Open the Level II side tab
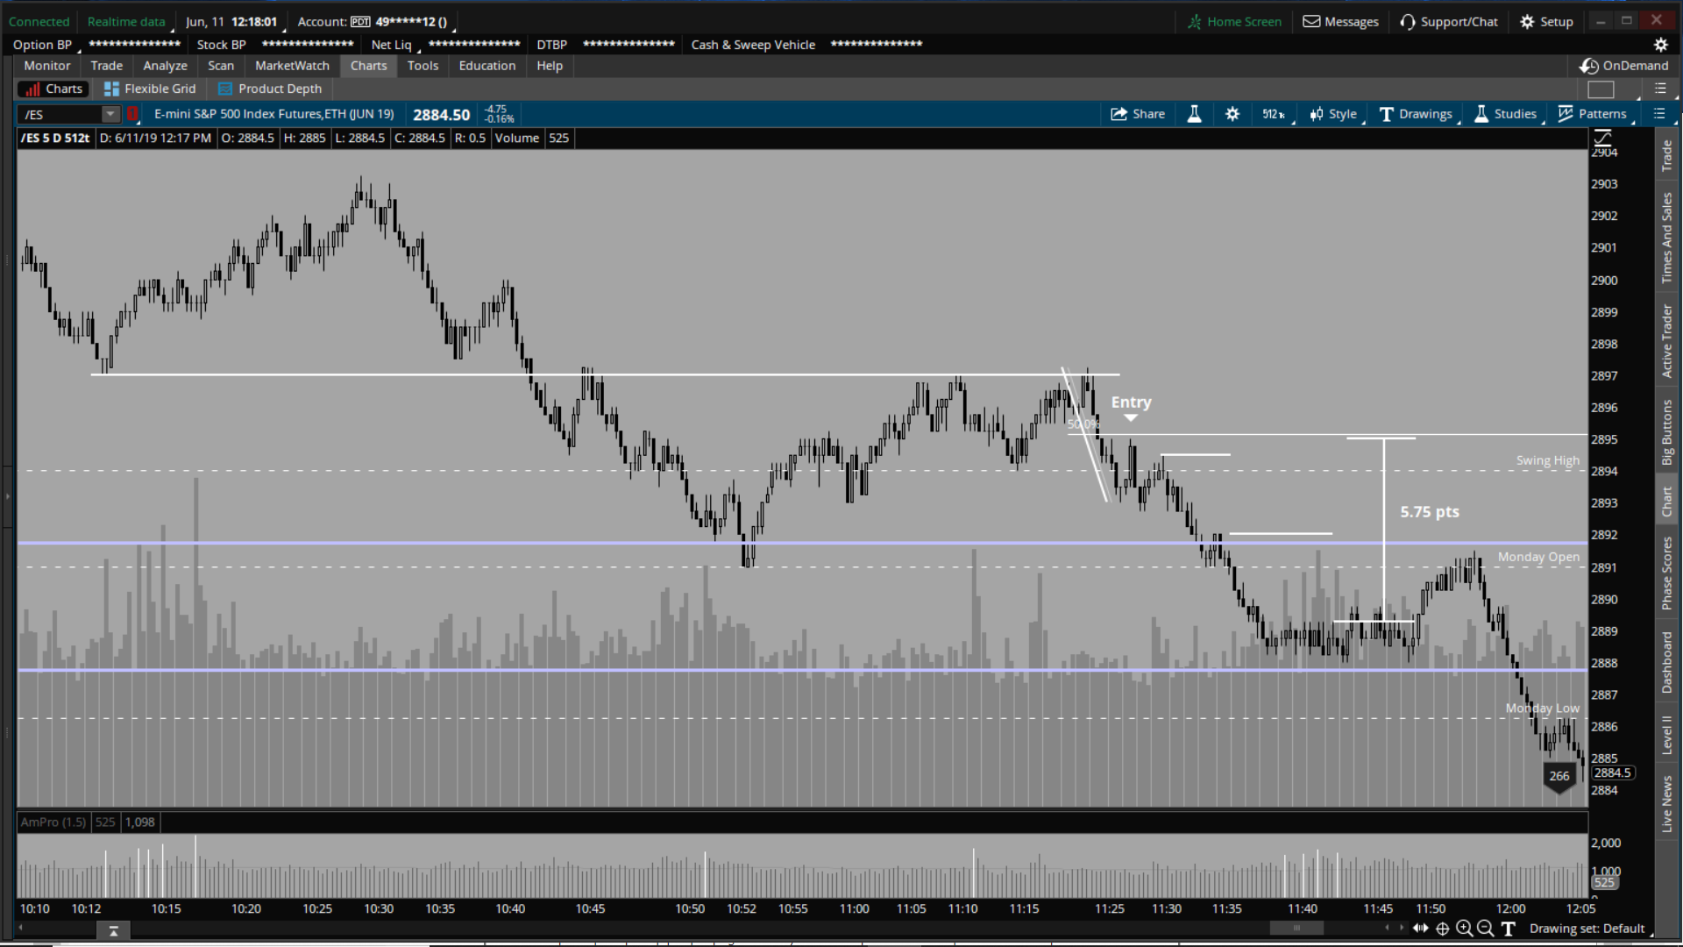This screenshot has width=1683, height=947. (1667, 735)
